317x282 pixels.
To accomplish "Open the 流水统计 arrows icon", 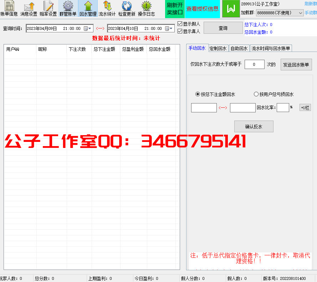I will 107,9.
